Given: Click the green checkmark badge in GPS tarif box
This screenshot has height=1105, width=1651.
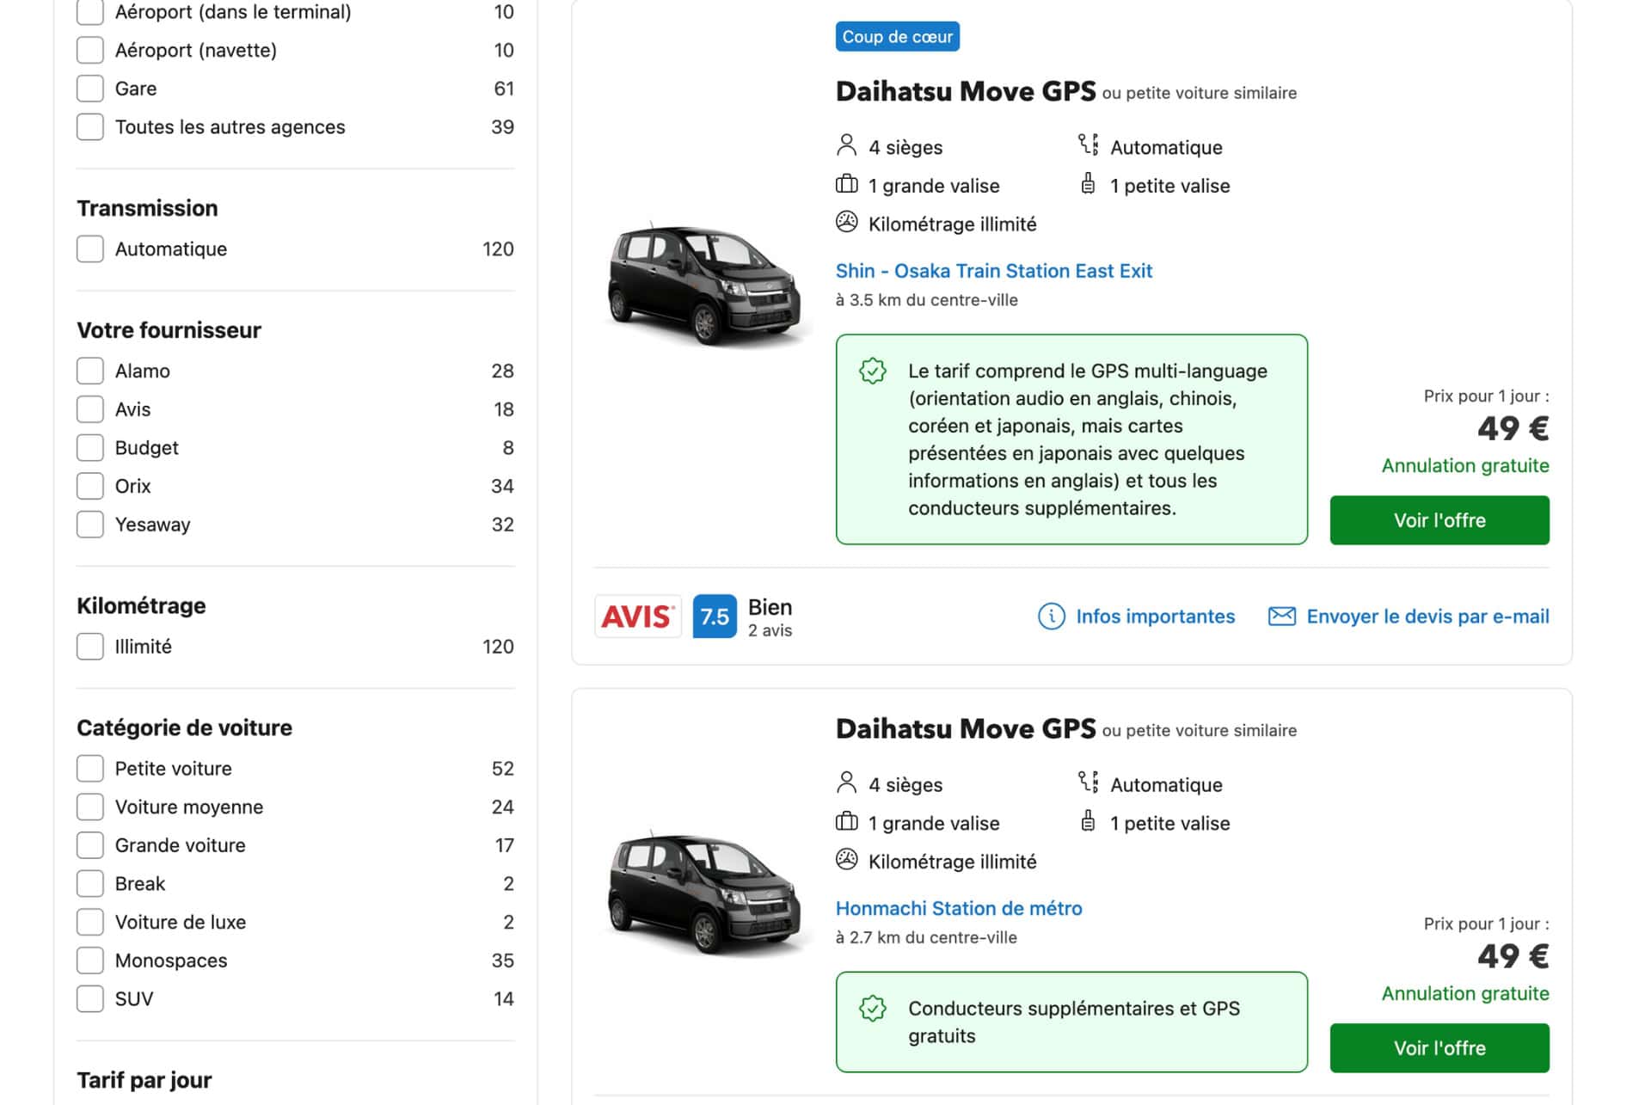Looking at the screenshot, I should click(872, 371).
